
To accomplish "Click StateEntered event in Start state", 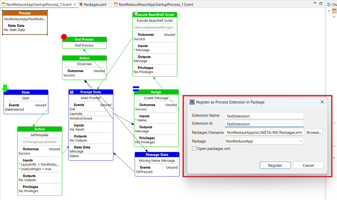I will [14, 109].
